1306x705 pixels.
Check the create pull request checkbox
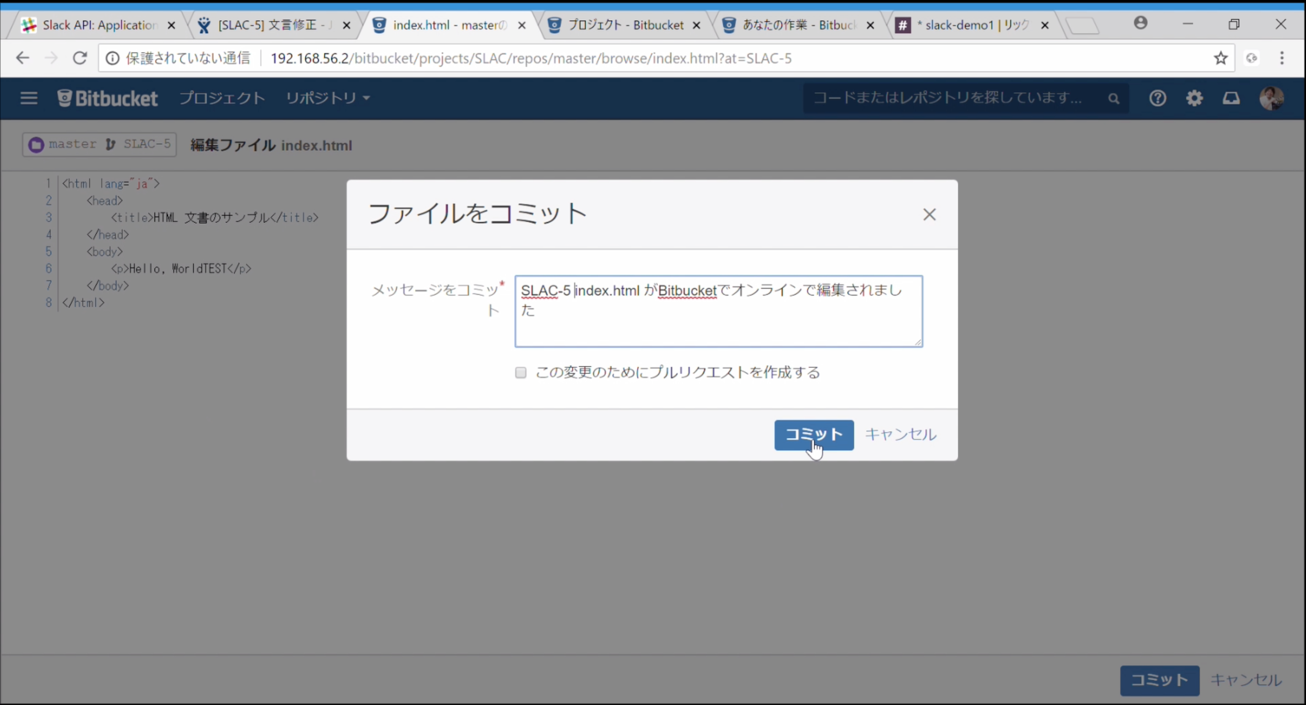click(x=521, y=372)
